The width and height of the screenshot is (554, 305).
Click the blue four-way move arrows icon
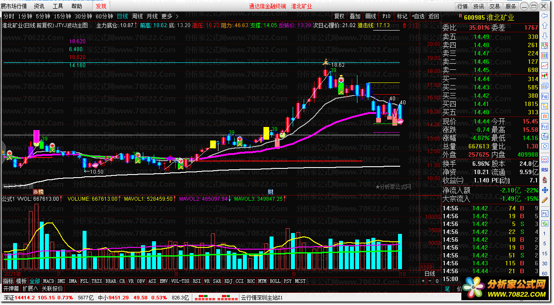pos(544,190)
